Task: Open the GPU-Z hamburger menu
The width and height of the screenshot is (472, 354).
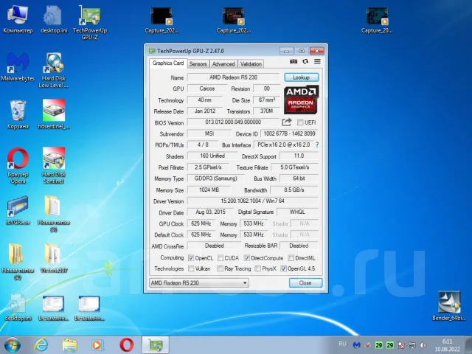Action: (x=317, y=61)
